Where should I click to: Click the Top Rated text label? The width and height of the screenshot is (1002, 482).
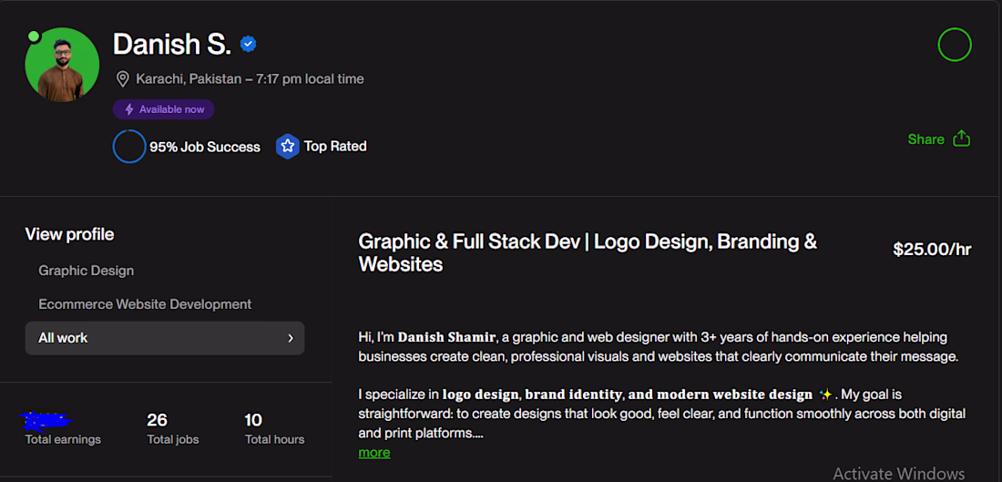click(335, 146)
